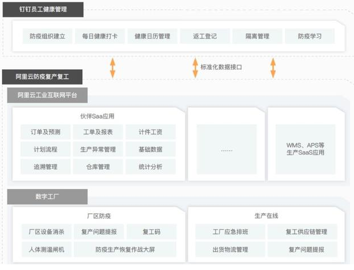Select the 数字工厂 section label
This screenshot has width=354, height=270.
coord(48,196)
